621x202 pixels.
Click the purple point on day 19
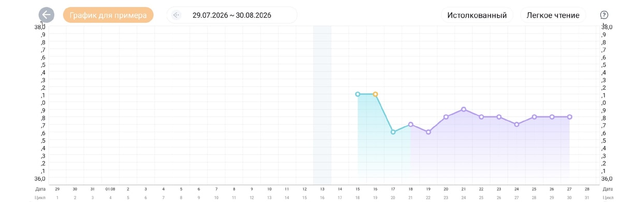[428, 132]
